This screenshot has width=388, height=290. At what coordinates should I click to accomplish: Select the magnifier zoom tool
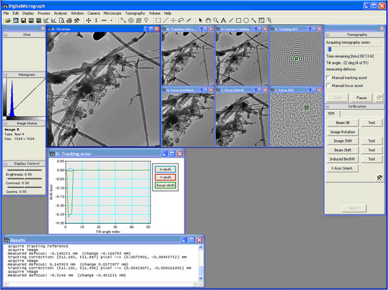tap(215, 20)
